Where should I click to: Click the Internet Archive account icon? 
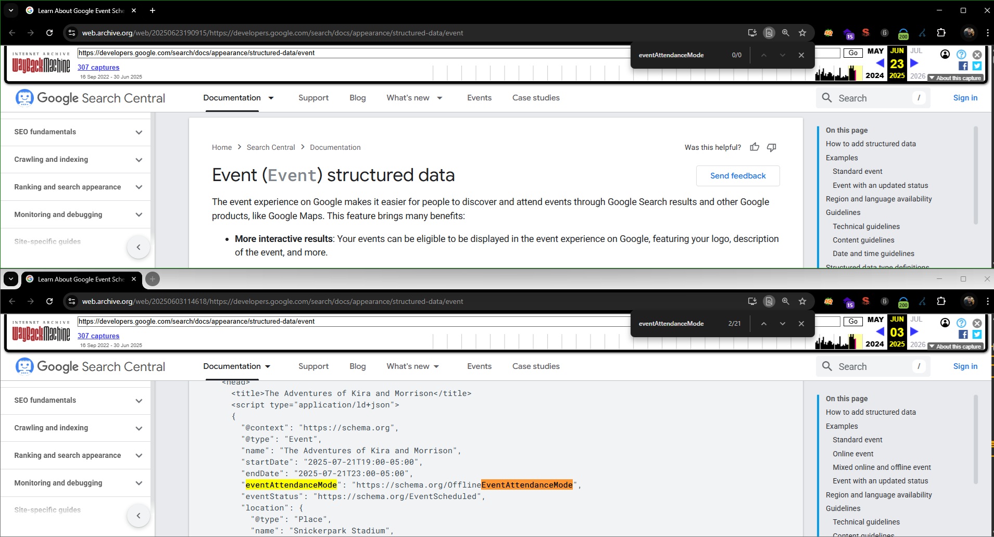[945, 54]
